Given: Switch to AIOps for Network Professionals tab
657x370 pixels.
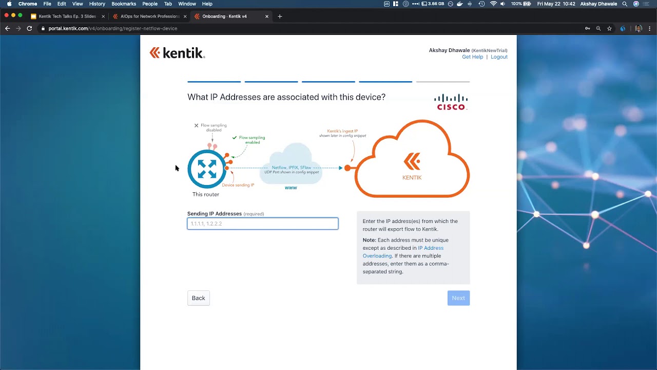Looking at the screenshot, I should 149,16.
